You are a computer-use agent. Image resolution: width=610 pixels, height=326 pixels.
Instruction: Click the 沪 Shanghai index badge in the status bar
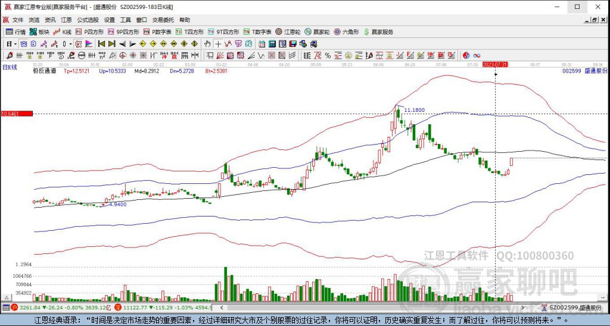pos(14,308)
